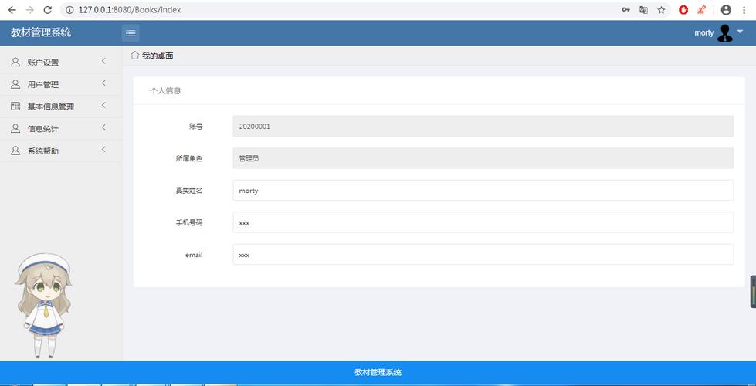Viewport: 756px width, 386px height.
Task: Open the browser translate page icon
Action: pos(643,10)
